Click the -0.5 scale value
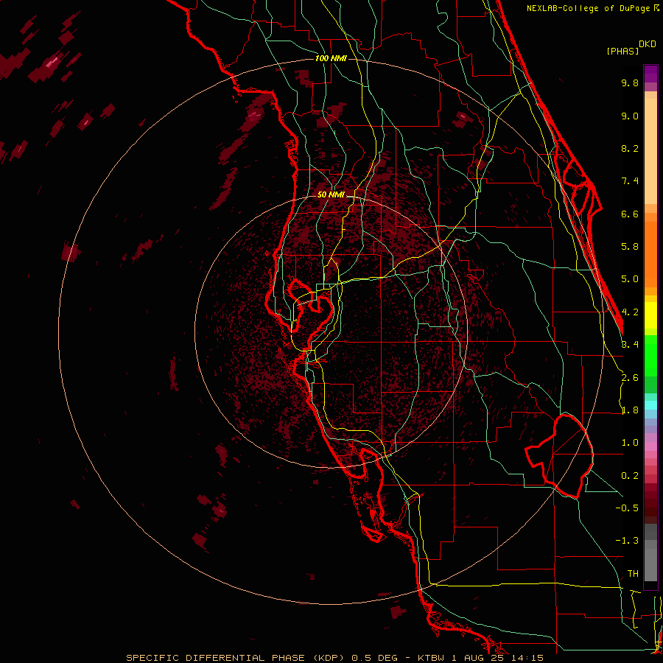 coord(627,508)
